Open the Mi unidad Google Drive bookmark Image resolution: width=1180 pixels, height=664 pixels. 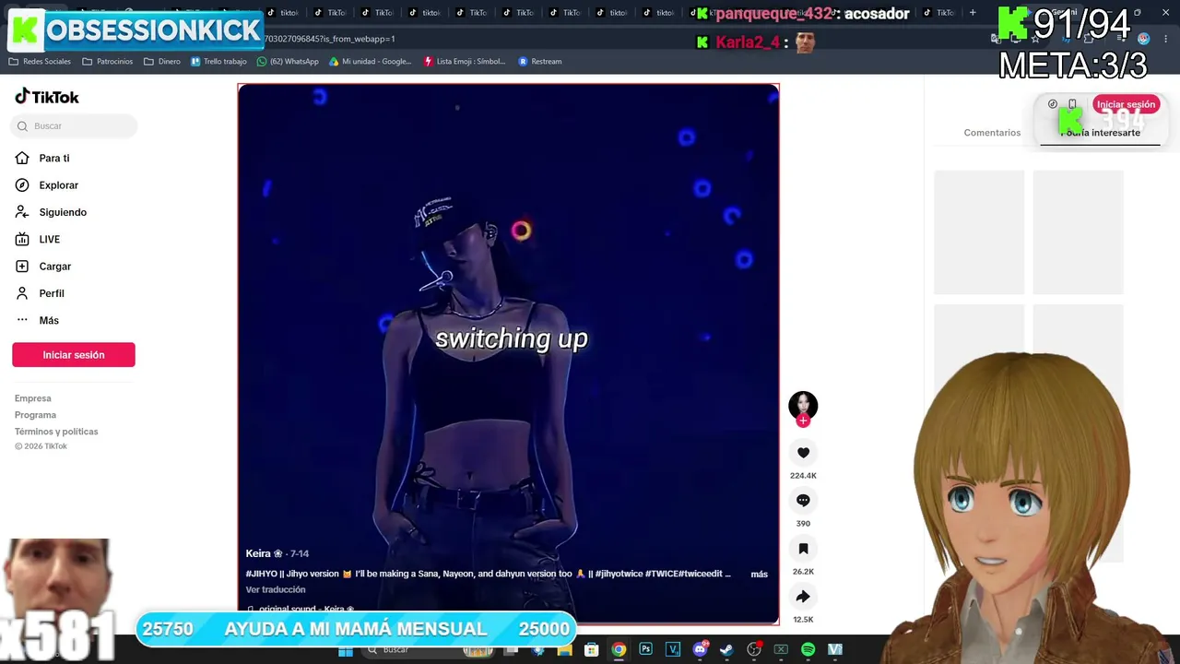(x=371, y=62)
